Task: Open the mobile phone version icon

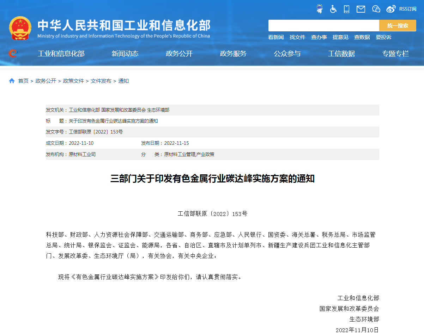Action: (x=346, y=9)
